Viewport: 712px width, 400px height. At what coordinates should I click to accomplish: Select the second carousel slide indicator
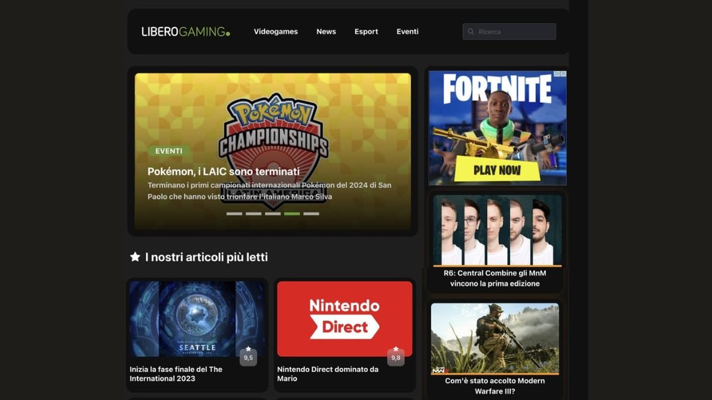tap(253, 213)
